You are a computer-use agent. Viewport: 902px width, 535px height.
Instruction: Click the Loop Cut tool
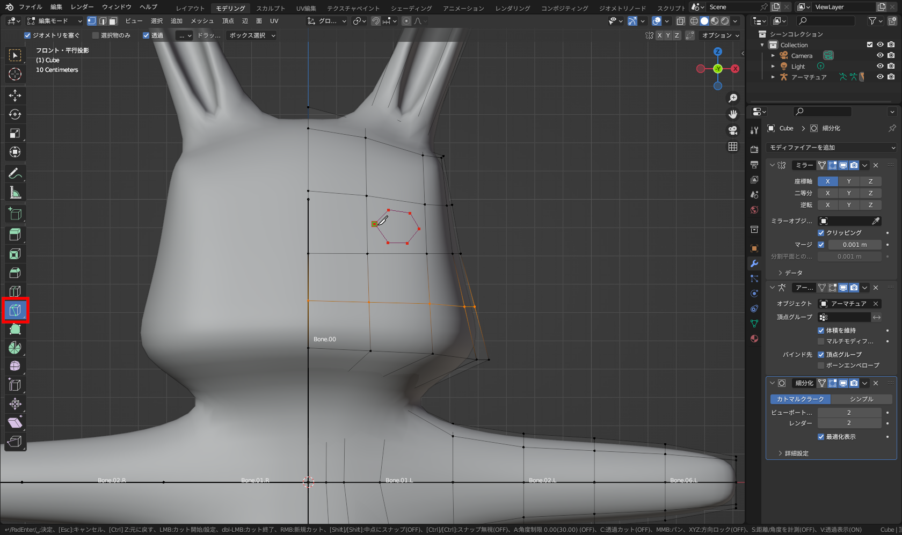[x=15, y=291]
